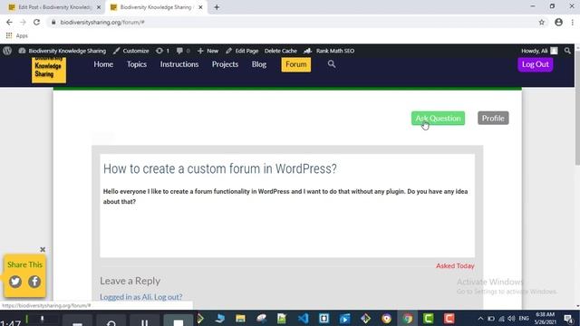Close the Edit Post browser tab
Screen dimensions: 580x326
(x=99, y=7)
